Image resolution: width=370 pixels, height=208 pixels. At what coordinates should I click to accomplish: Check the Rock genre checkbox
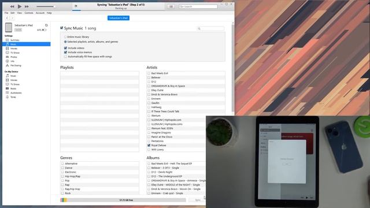62,193
